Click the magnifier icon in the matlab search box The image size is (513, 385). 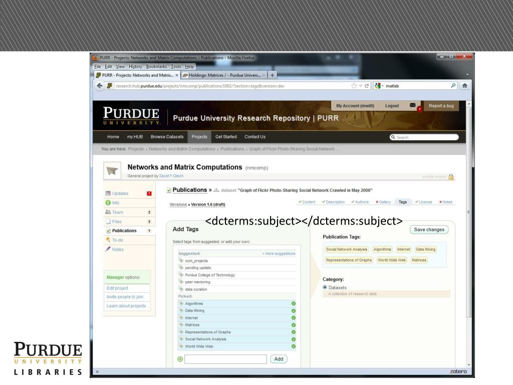coord(453,86)
